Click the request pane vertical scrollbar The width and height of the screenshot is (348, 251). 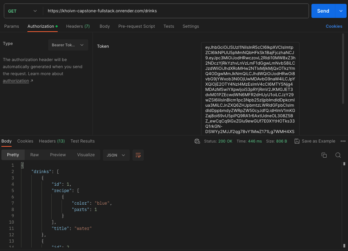coord(343,69)
